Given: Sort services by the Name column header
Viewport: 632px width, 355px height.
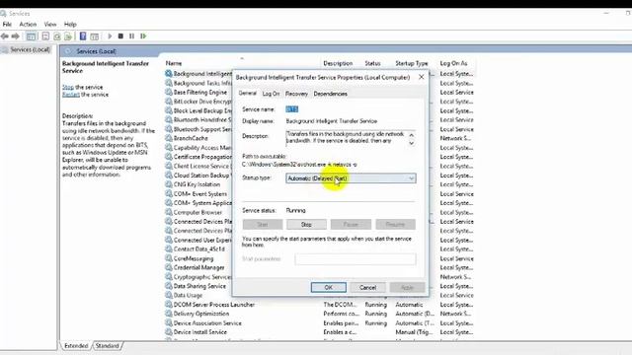Looking at the screenshot, I should coord(174,63).
